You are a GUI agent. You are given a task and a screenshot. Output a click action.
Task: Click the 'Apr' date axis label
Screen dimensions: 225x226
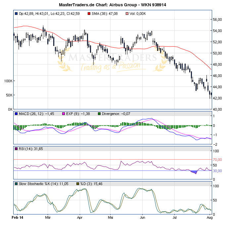80,218
